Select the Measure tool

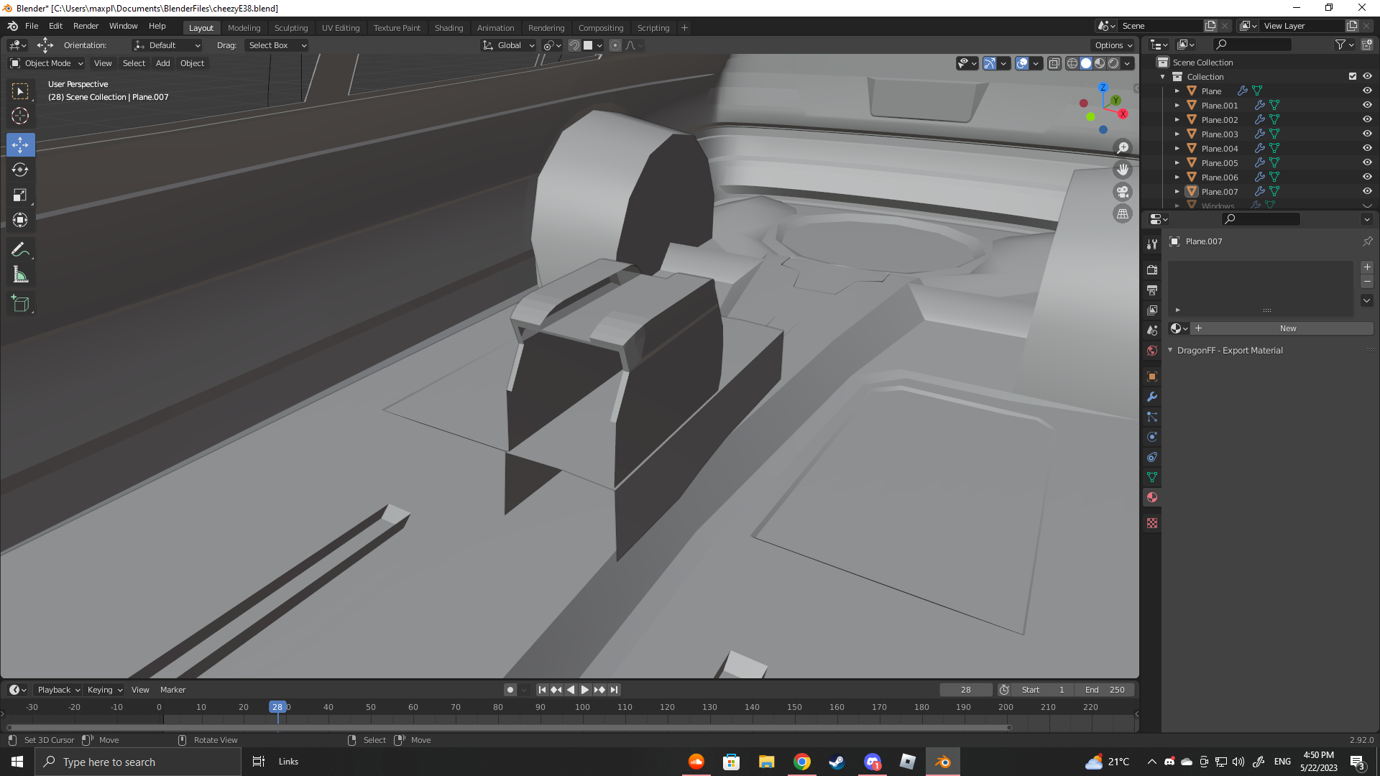(x=20, y=275)
